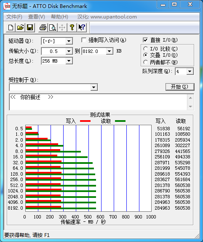Click the read value 302227
The height and width of the screenshot is (242, 203).
(x=182, y=145)
